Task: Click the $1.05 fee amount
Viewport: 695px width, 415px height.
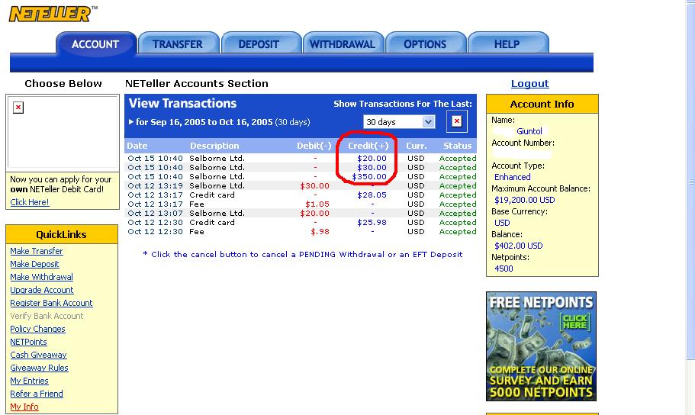Action: (317, 204)
